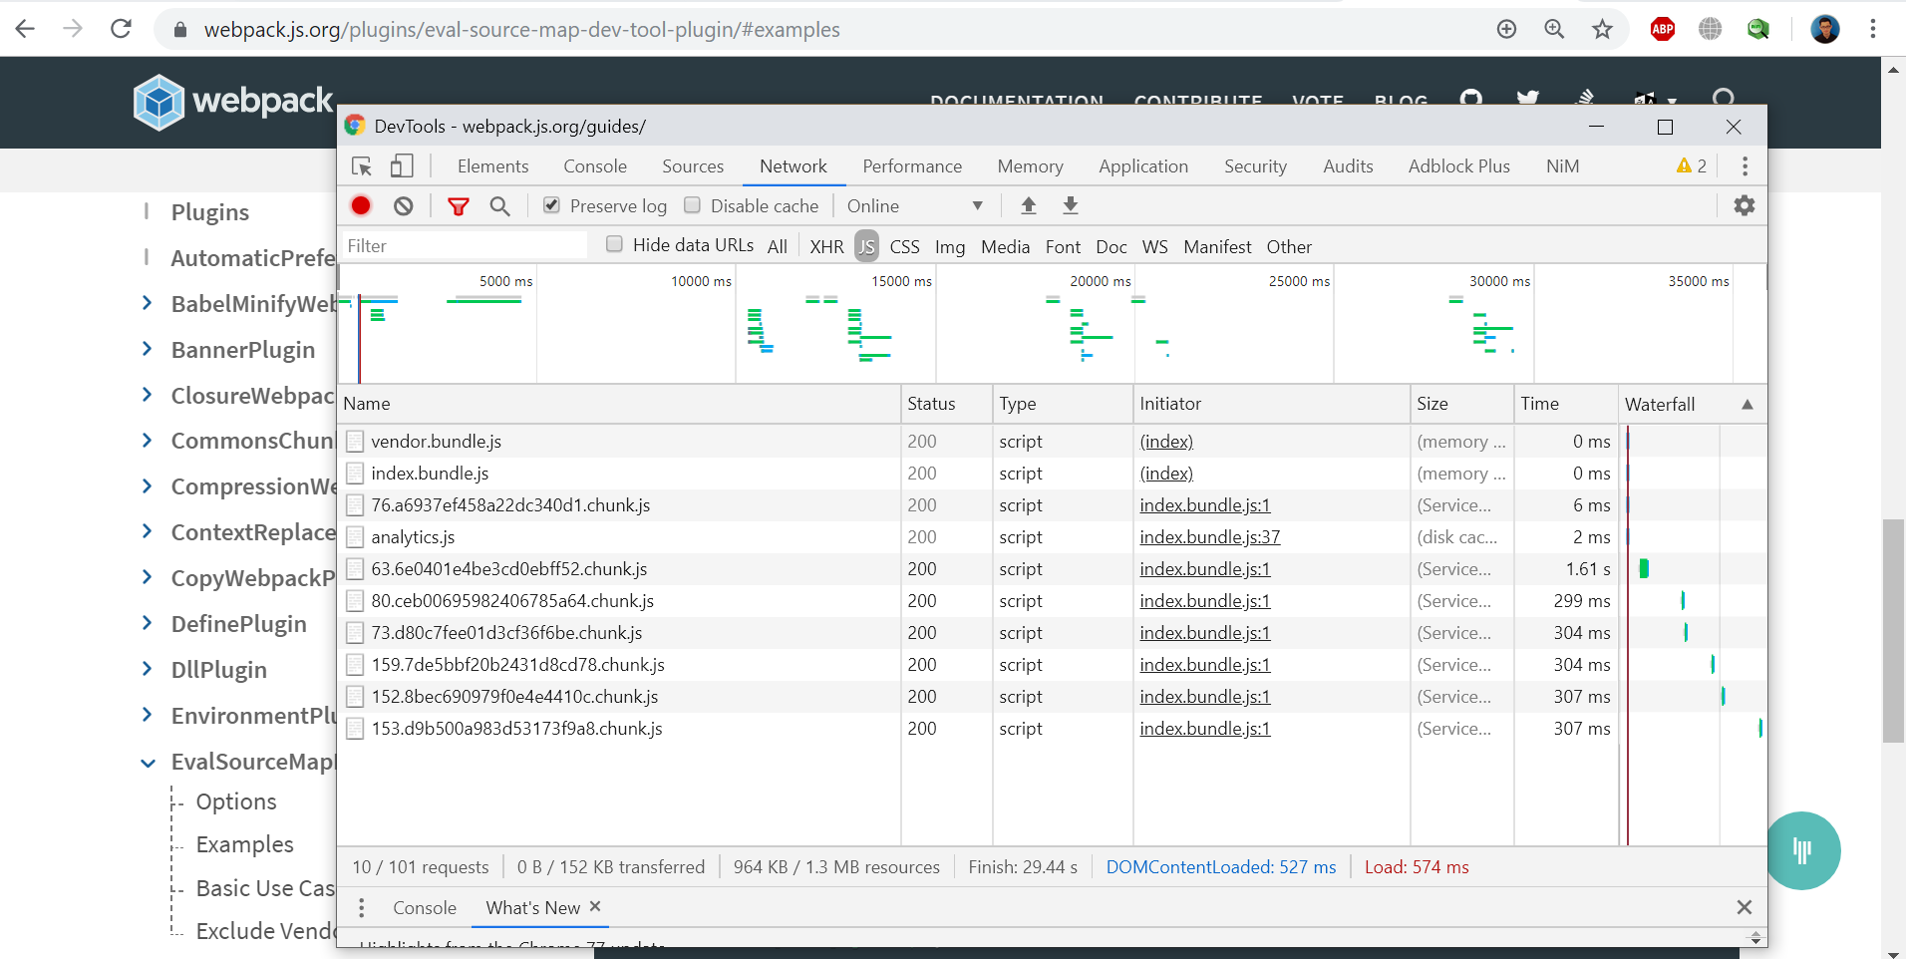
Task: Toggle the Img filter type
Action: tap(950, 246)
